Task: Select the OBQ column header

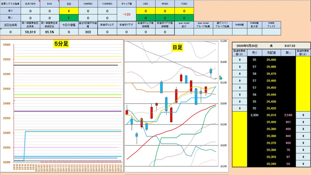Action: point(146,4)
